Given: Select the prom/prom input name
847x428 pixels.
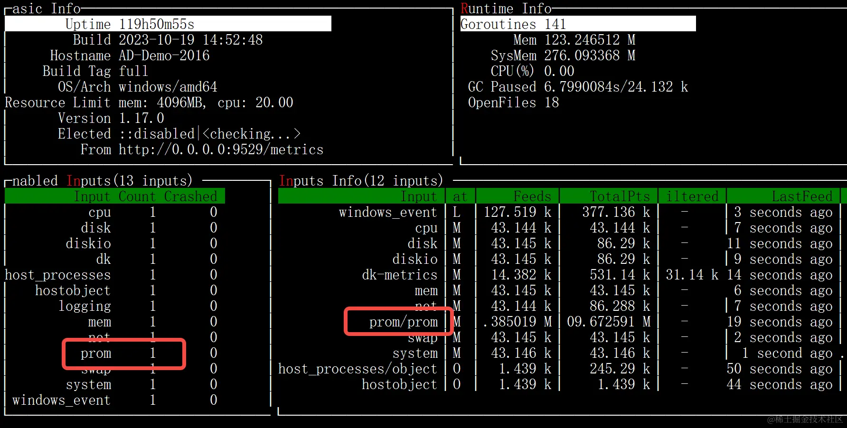Looking at the screenshot, I should click(x=404, y=321).
